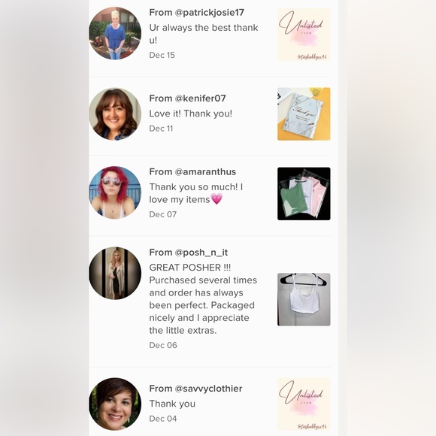Select the 'Love it! Thank you!' comment

coord(190,114)
